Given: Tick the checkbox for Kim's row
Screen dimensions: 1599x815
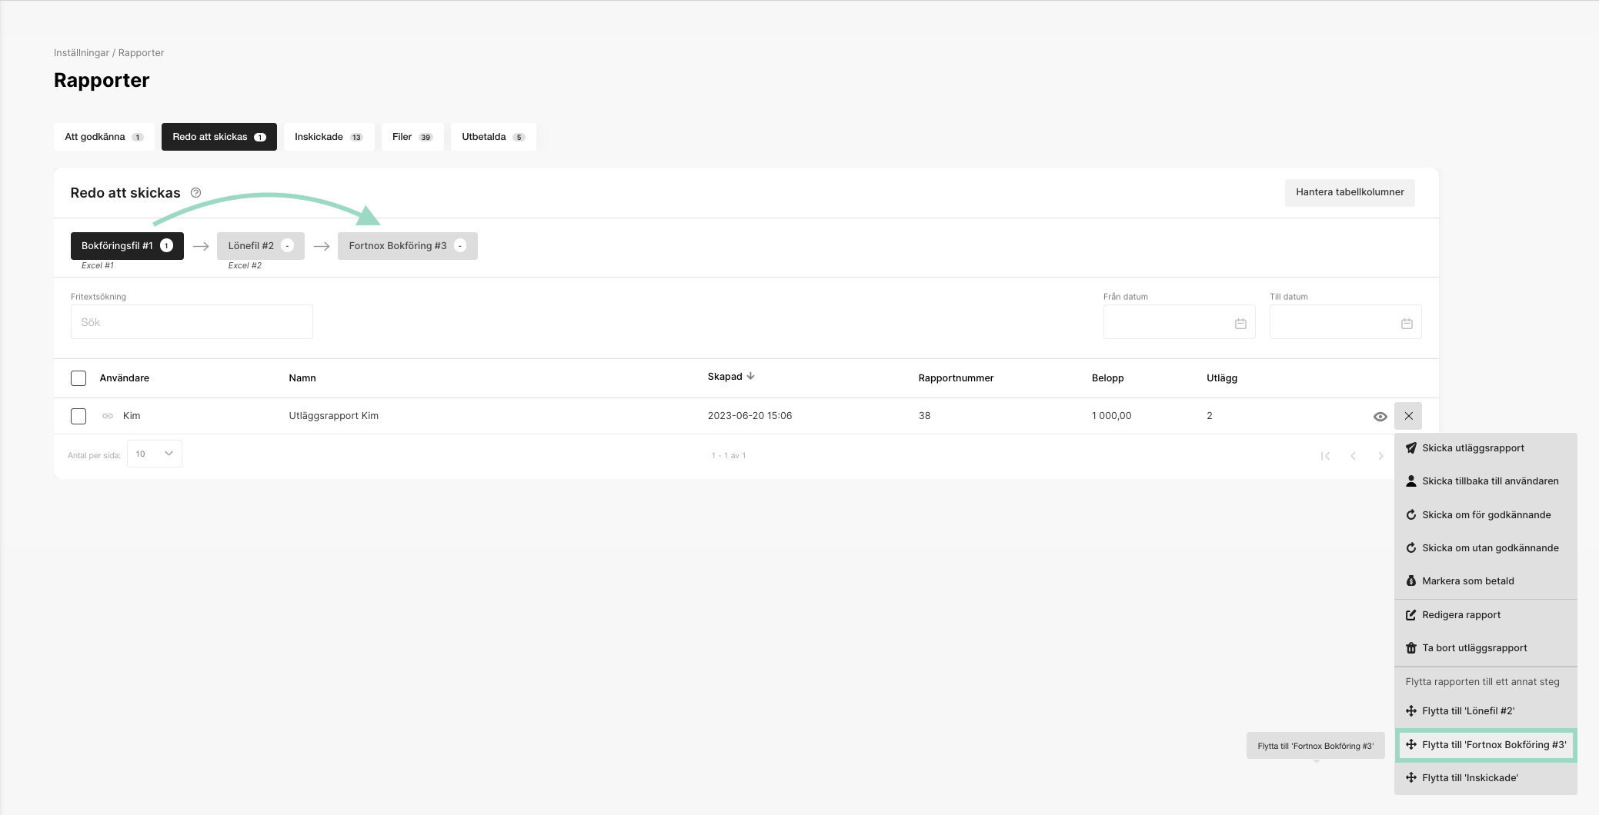Looking at the screenshot, I should pyautogui.click(x=78, y=416).
